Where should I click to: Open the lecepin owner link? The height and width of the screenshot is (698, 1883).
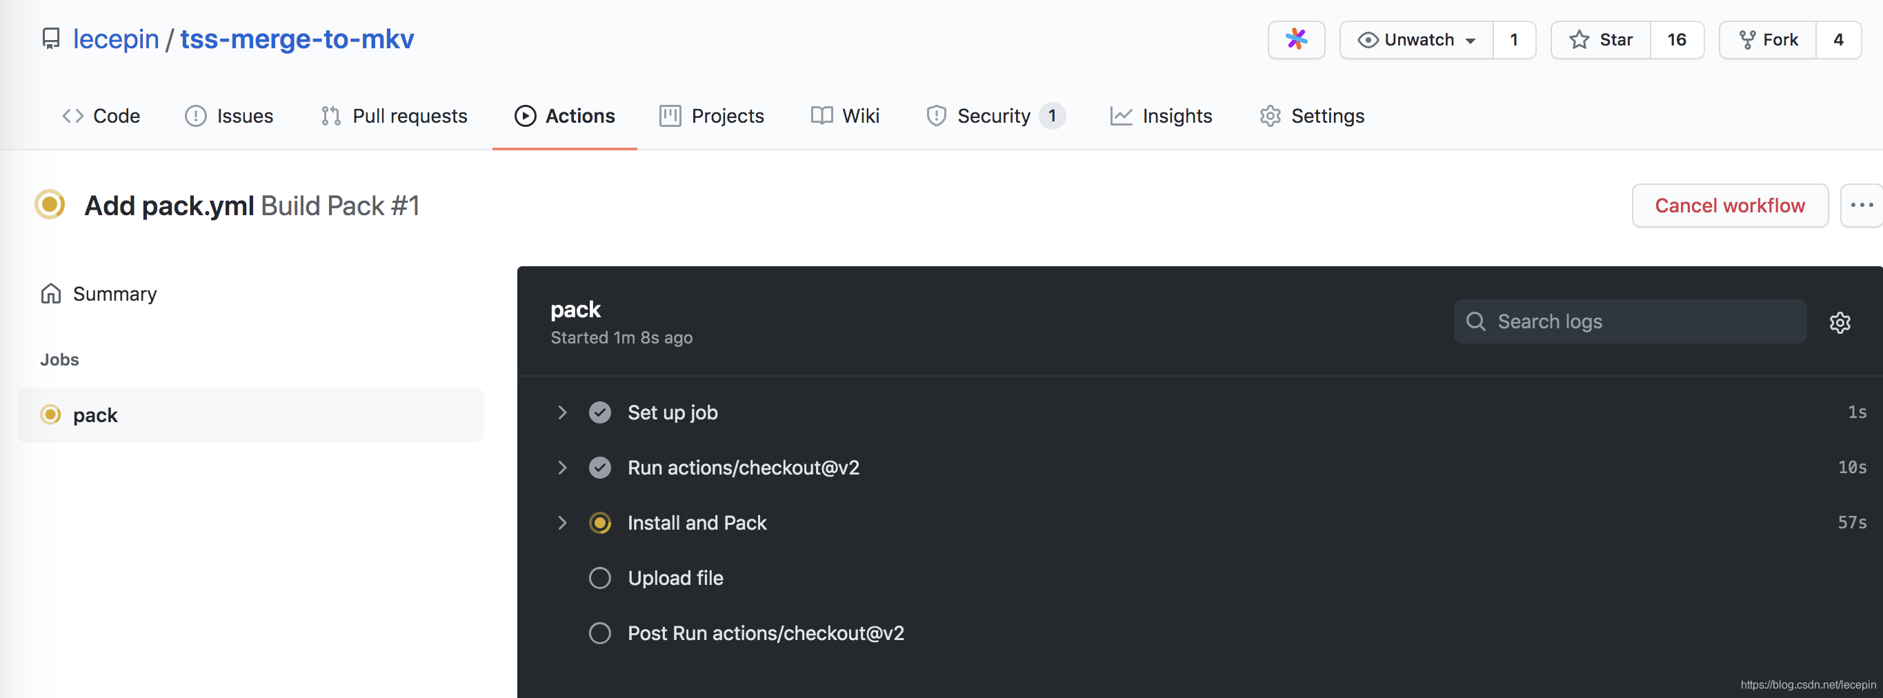point(115,39)
